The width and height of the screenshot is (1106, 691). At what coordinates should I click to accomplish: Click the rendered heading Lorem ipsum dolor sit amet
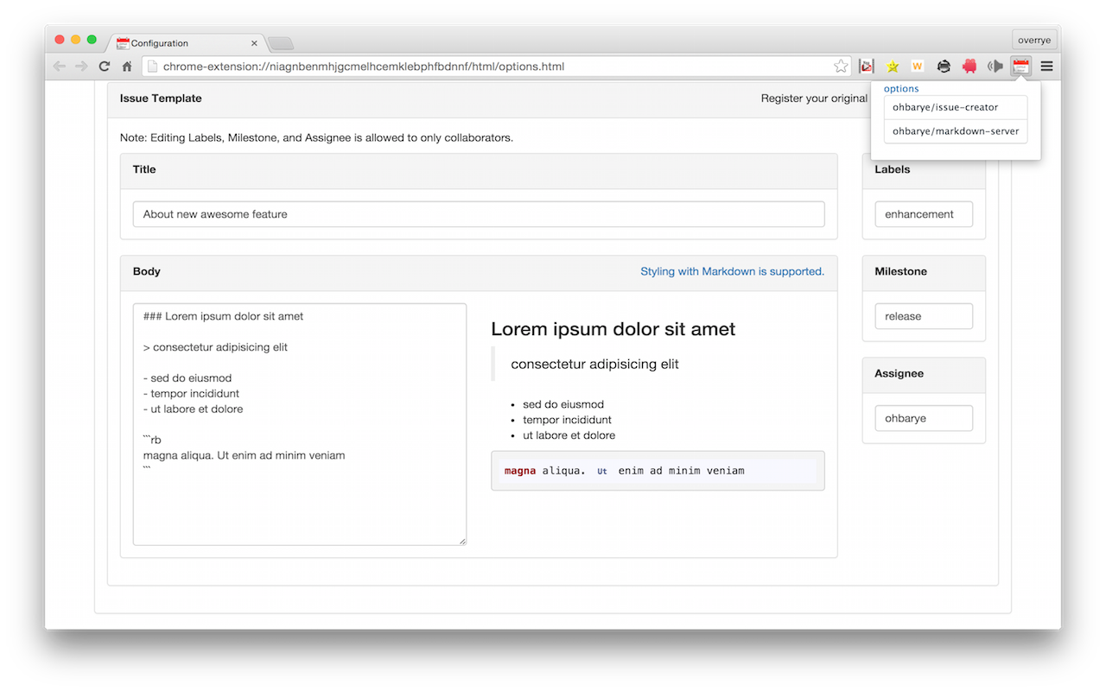[x=613, y=329]
